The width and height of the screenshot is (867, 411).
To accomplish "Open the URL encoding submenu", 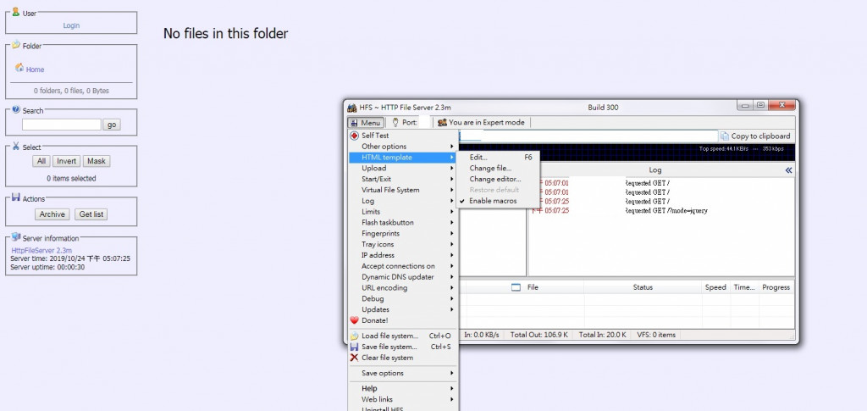I will coord(404,287).
